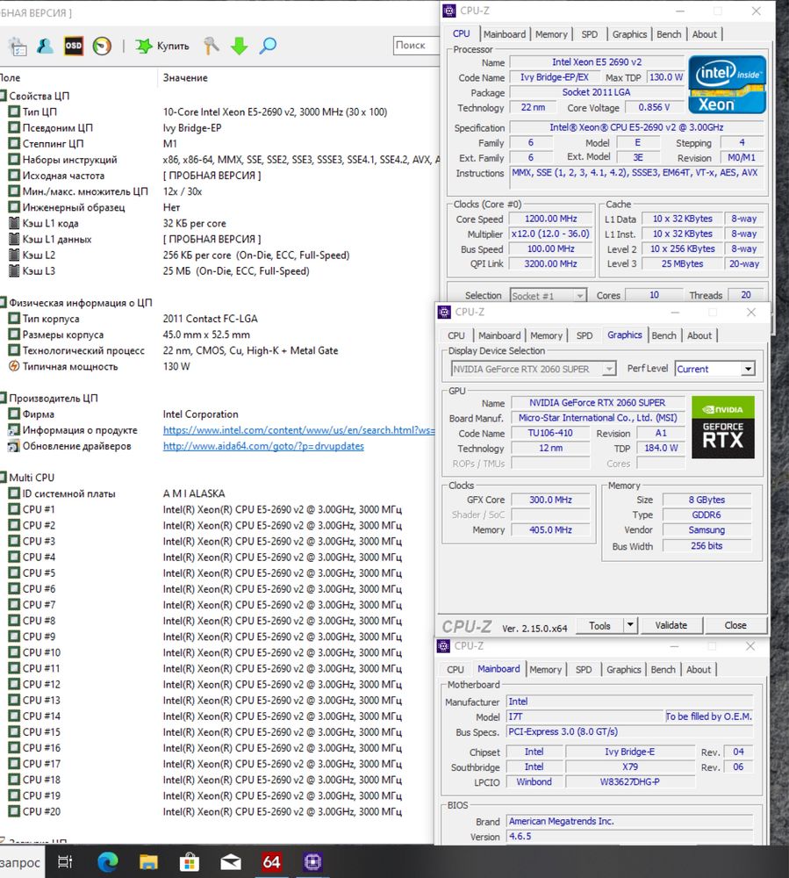Switch to Mainboard tab in top CPU-Z
Screen dimensions: 789x878
point(504,34)
